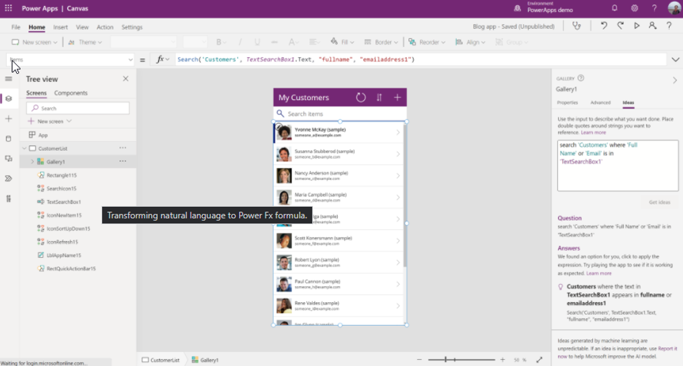Open the Align dropdown
The image size is (683, 366).
tap(470, 42)
